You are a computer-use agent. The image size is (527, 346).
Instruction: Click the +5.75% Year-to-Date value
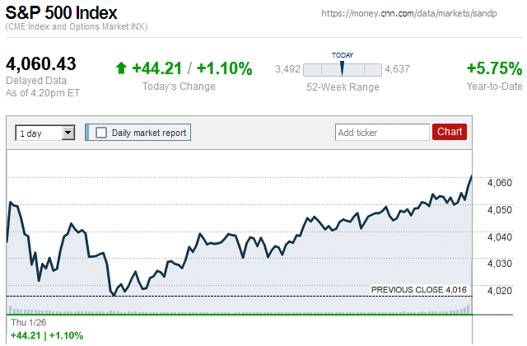pos(494,68)
